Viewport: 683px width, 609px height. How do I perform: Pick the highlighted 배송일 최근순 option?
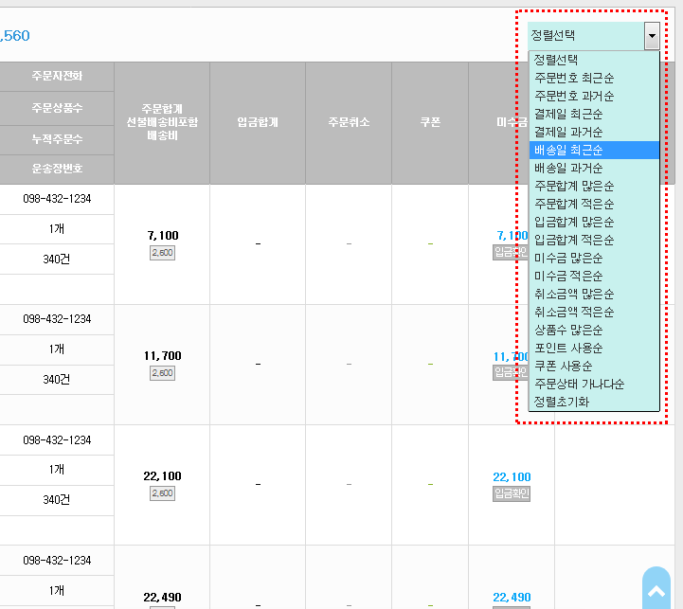(x=567, y=150)
